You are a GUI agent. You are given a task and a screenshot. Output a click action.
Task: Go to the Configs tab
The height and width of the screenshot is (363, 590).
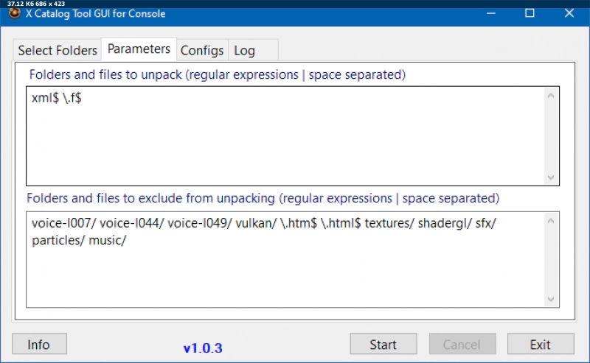coord(202,50)
